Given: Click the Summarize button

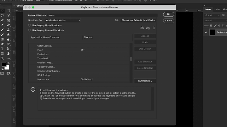Looking at the screenshot, I should click(145, 81).
